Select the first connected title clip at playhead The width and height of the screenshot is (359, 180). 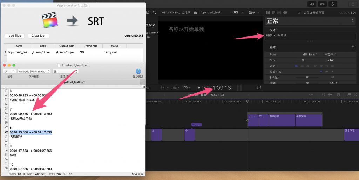pos(253,120)
